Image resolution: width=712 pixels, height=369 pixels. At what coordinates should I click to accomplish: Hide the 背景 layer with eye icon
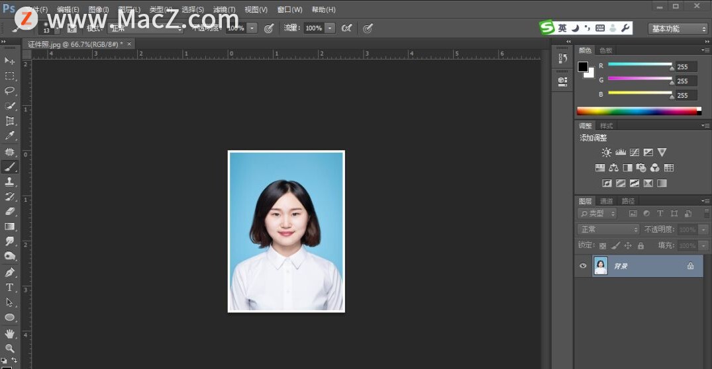(583, 266)
